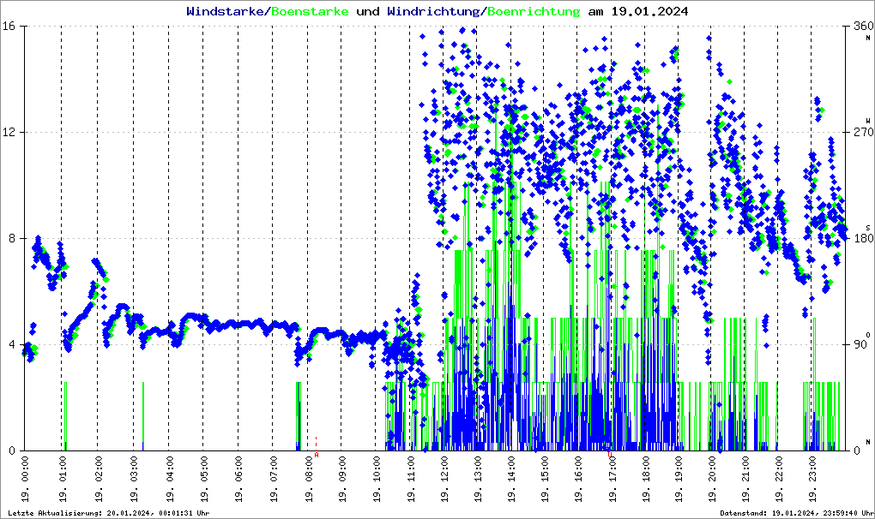Select the "19. 17:00" time label
Viewport: 875px width, 519px height.
tap(612, 479)
